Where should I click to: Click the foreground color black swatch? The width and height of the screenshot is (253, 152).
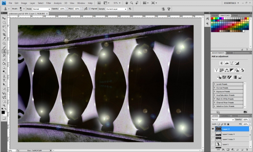[x=3, y=112]
